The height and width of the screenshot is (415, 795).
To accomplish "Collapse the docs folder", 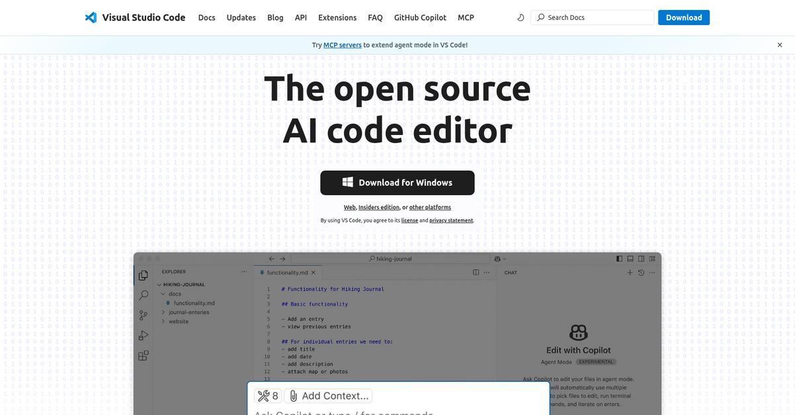I will (x=163, y=294).
